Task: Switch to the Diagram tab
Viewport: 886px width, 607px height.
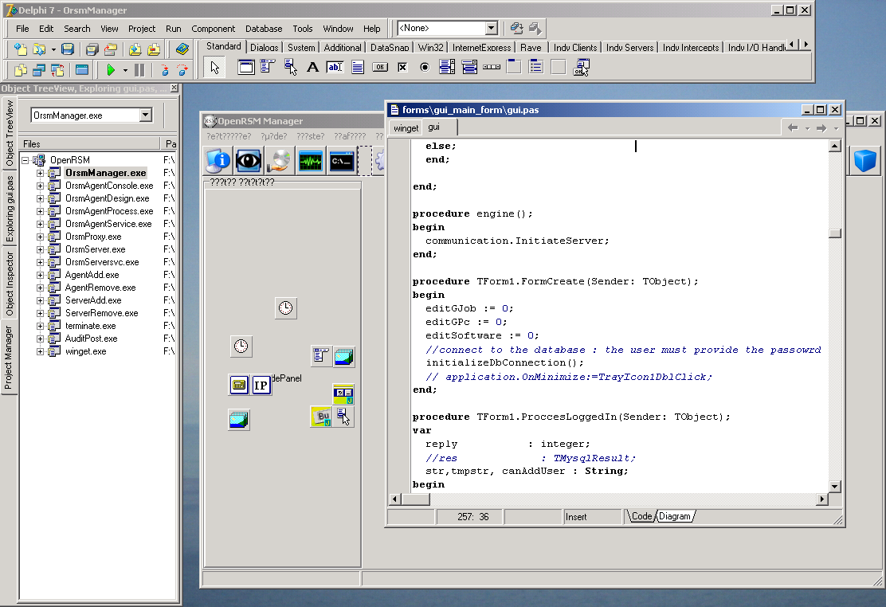Action: [x=675, y=516]
